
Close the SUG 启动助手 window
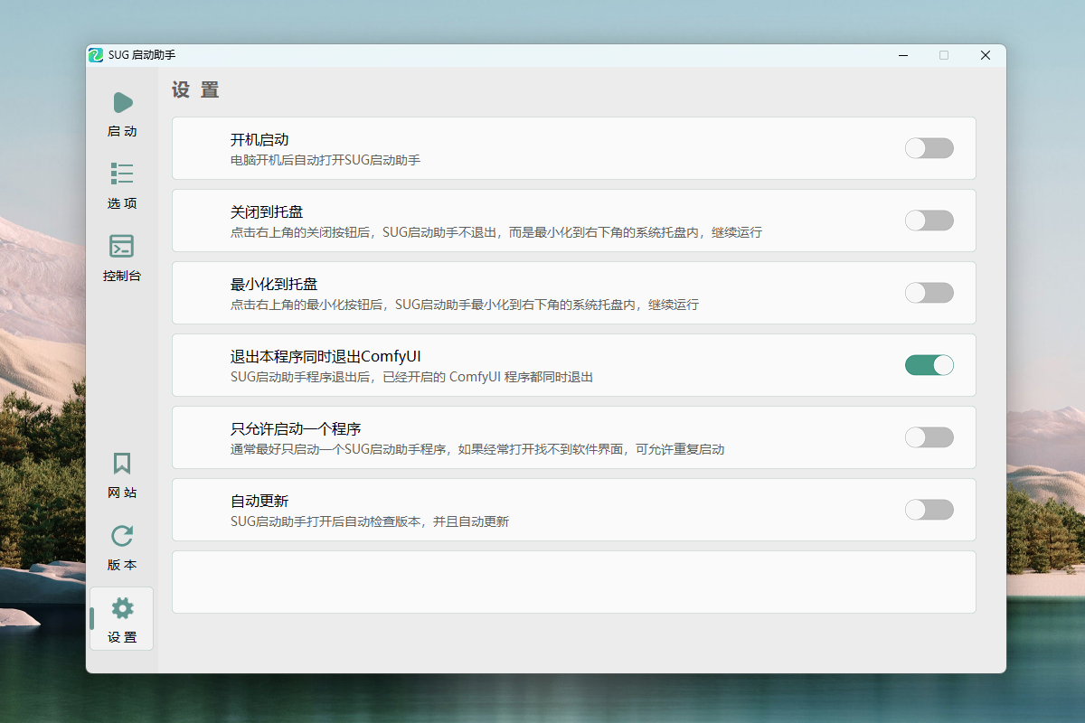(986, 55)
